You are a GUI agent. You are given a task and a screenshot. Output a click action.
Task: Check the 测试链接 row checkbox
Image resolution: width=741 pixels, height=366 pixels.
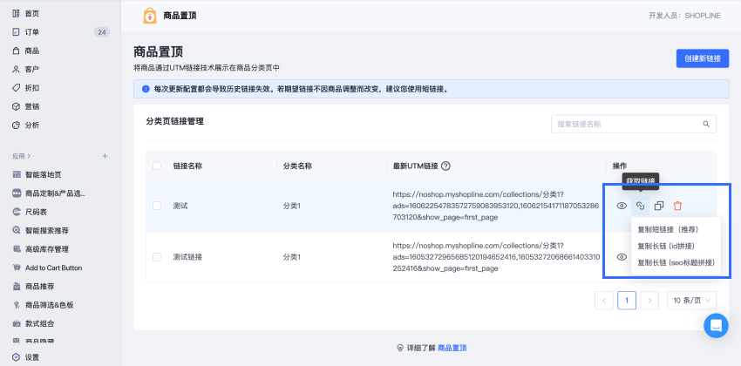pyautogui.click(x=157, y=257)
